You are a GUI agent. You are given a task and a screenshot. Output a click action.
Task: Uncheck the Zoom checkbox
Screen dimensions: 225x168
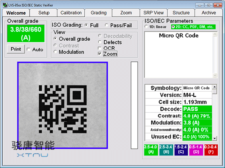(99, 54)
